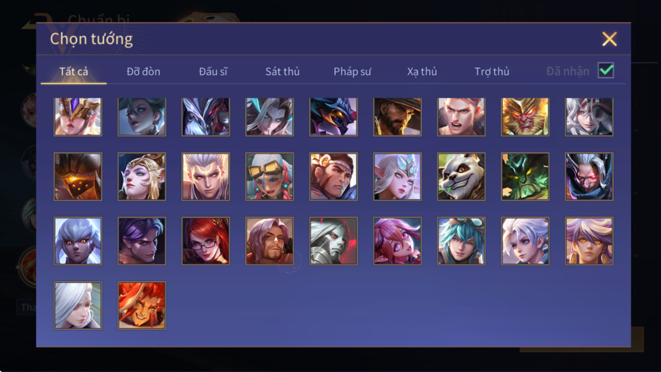Choose the teal-haired hero with goggles

coord(461,241)
